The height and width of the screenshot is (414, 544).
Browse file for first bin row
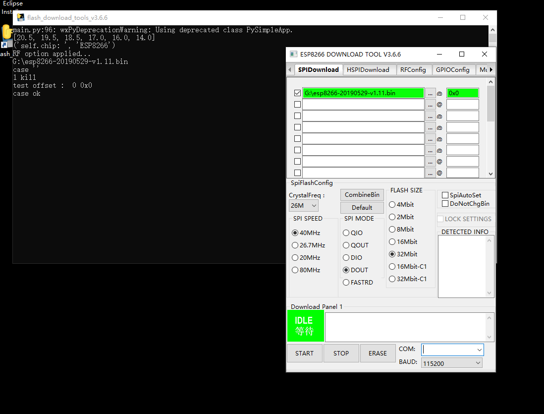point(430,93)
